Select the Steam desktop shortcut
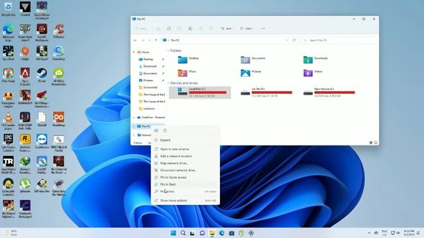Image resolution: width=424 pixels, height=238 pixels. [42, 75]
